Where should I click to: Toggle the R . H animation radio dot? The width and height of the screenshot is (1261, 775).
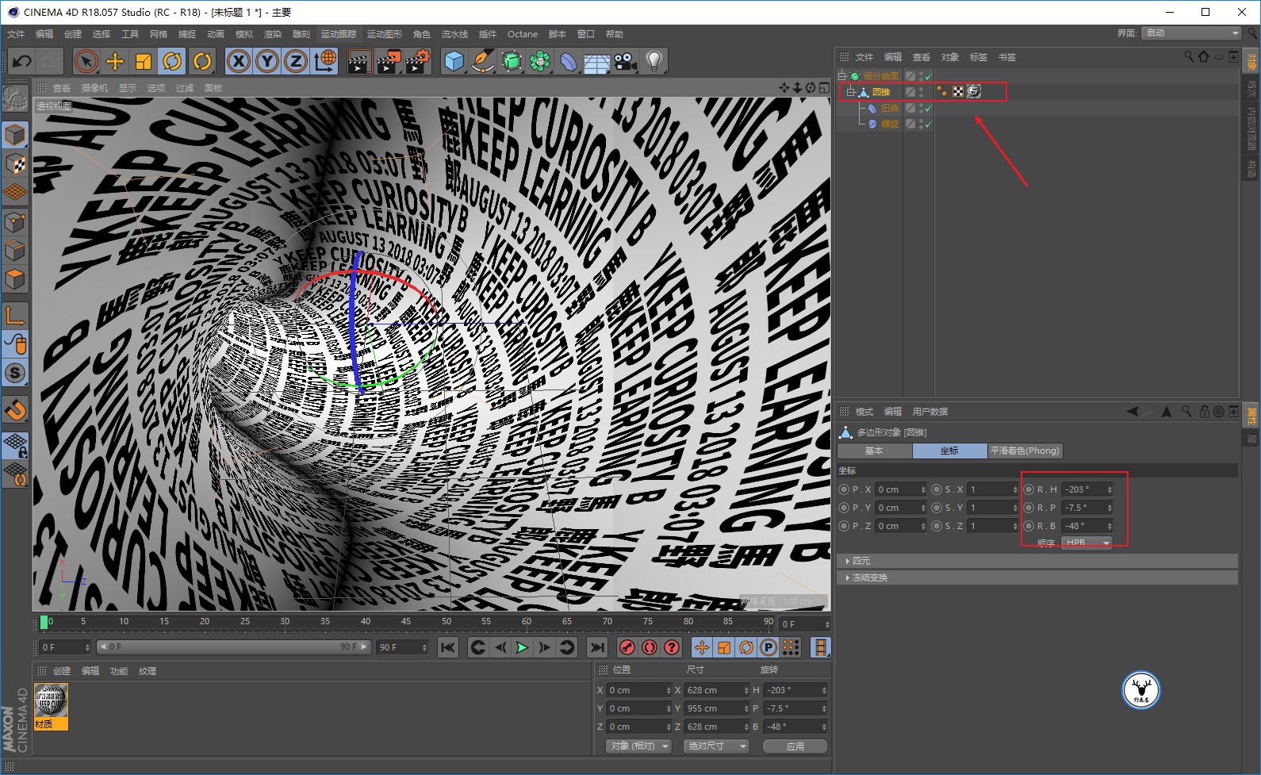(1029, 489)
